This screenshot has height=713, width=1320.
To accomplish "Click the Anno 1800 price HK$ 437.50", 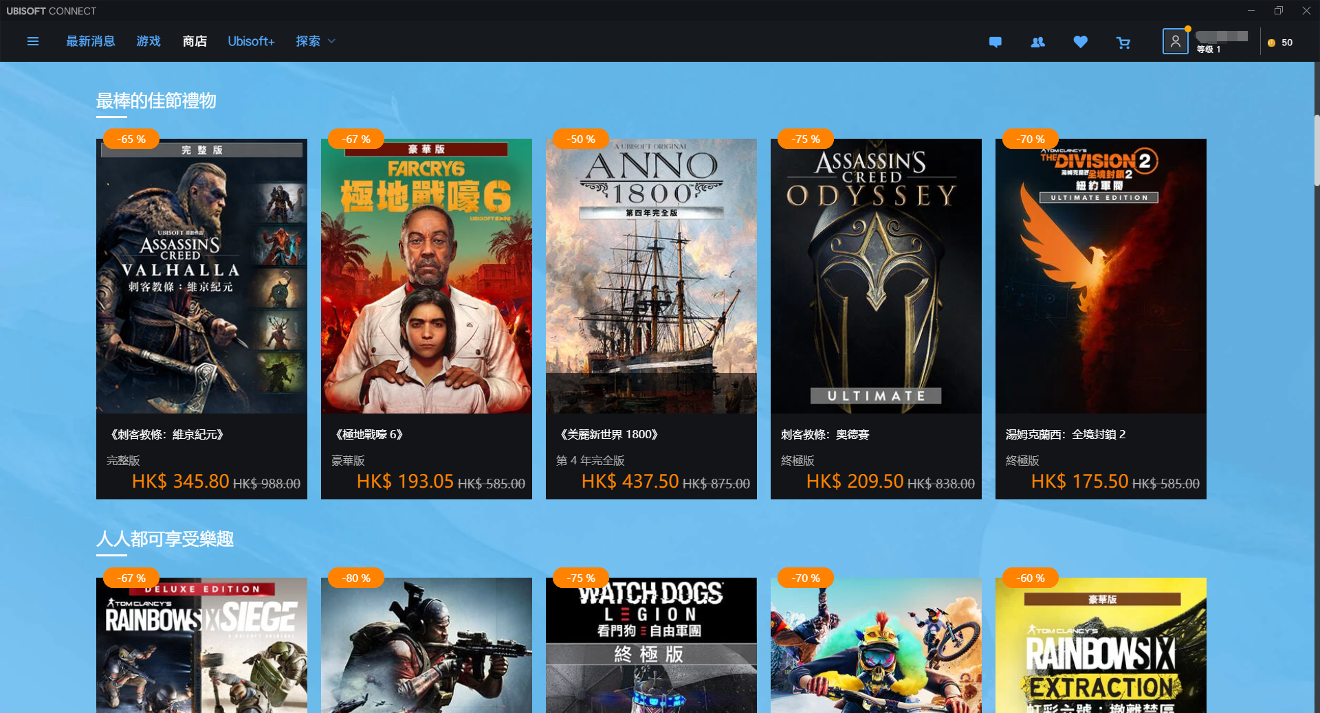I will (630, 481).
